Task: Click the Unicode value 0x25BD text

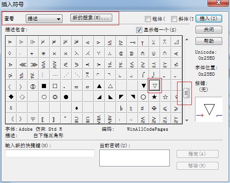Action: click(x=207, y=58)
